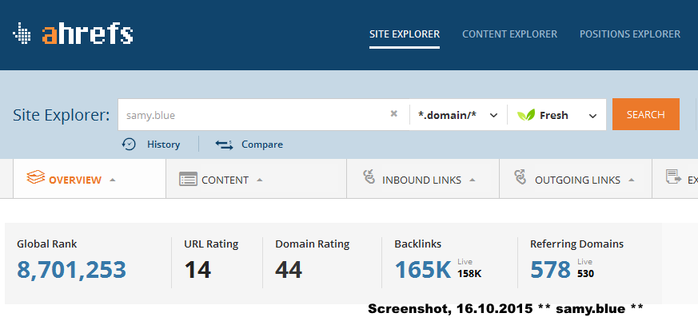Click the green leaf Fresh icon
698x321 pixels.
(x=526, y=115)
